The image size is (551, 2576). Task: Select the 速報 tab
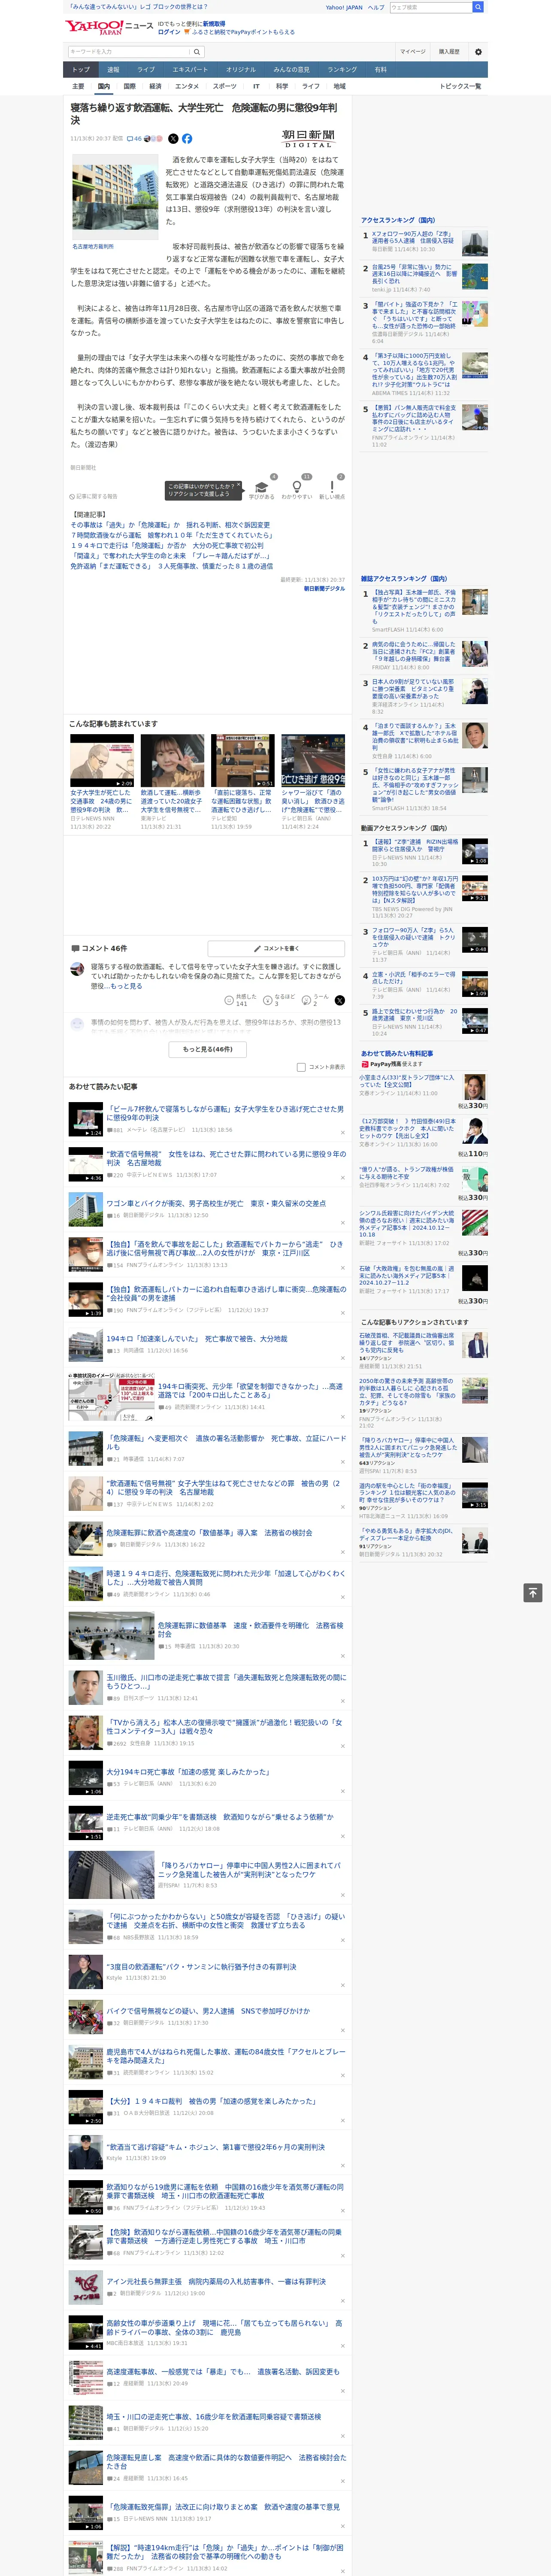(113, 70)
